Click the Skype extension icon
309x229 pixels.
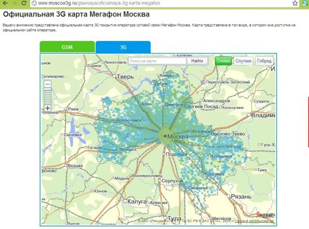point(306,3)
